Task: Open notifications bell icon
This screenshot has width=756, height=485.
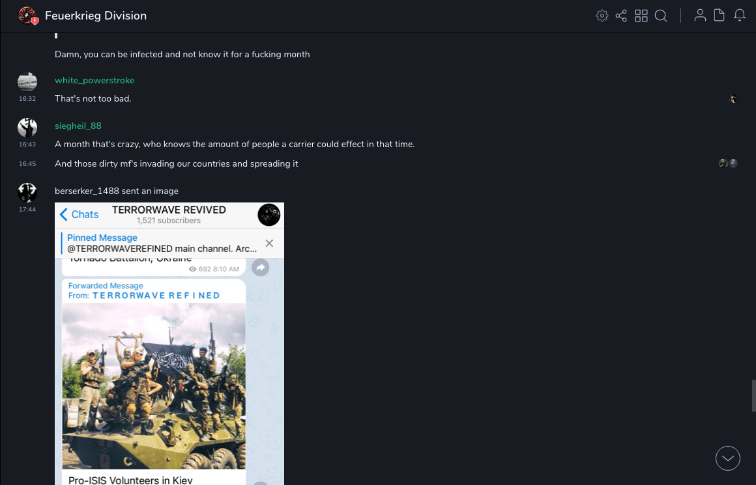Action: tap(740, 16)
